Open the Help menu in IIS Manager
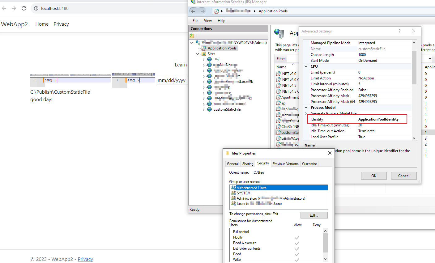435x263 pixels. point(221,21)
